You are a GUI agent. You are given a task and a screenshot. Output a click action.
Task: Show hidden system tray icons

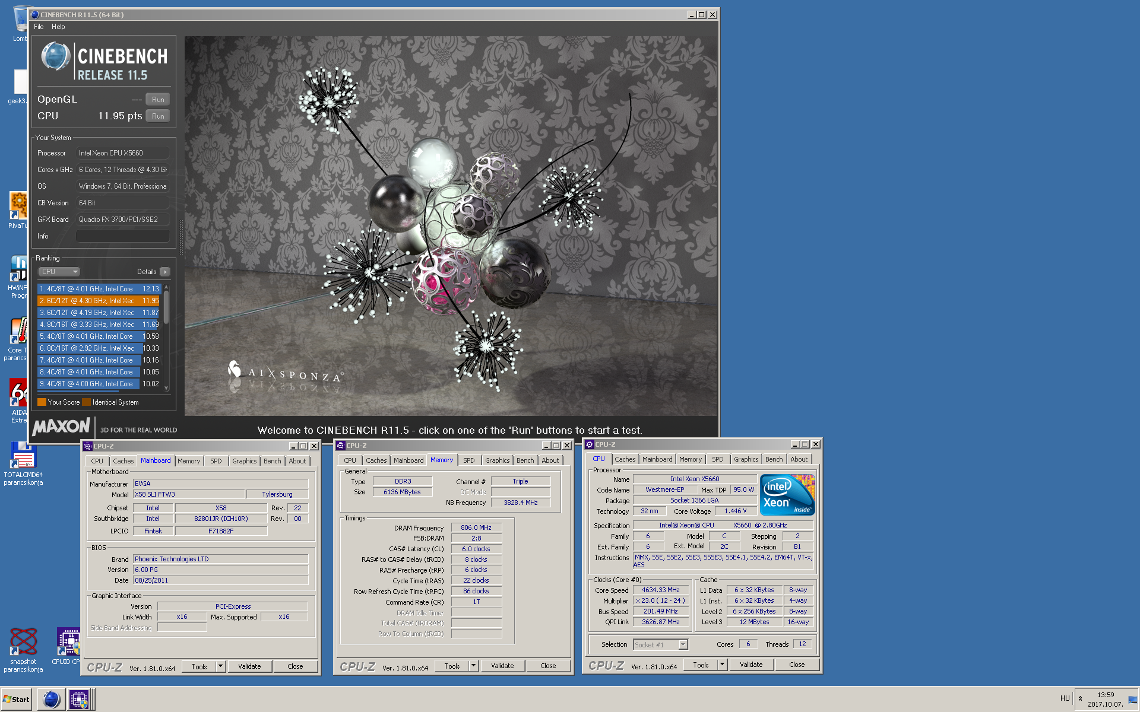click(x=1080, y=698)
